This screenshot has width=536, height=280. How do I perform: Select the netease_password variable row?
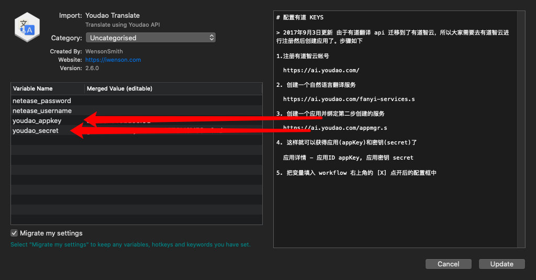[137, 100]
